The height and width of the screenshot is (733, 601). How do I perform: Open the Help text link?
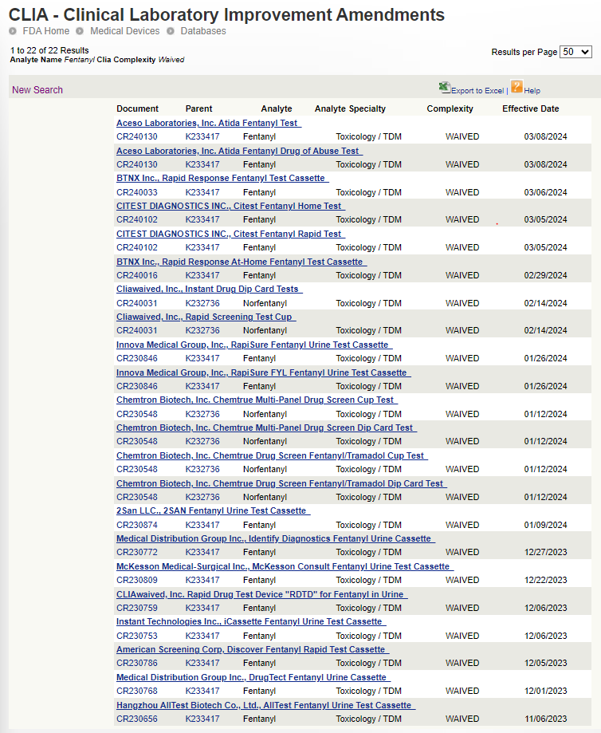[x=532, y=91]
